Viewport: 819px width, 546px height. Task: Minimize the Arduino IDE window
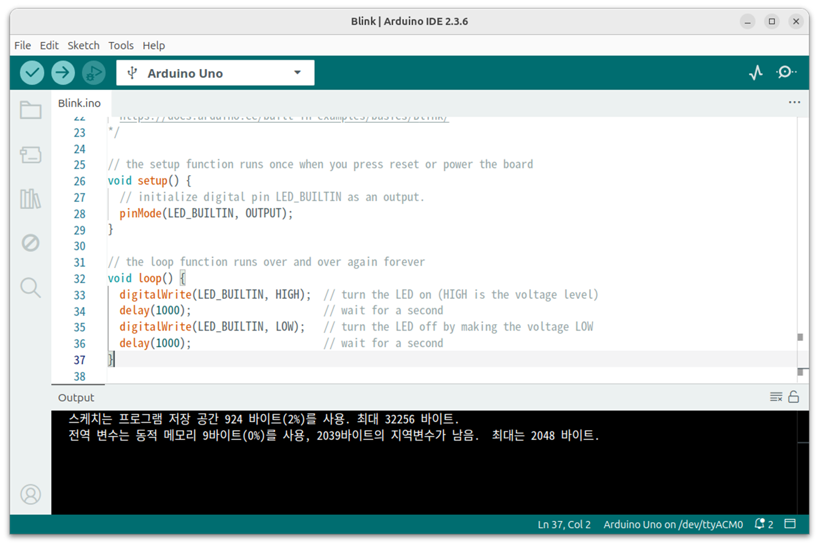747,22
